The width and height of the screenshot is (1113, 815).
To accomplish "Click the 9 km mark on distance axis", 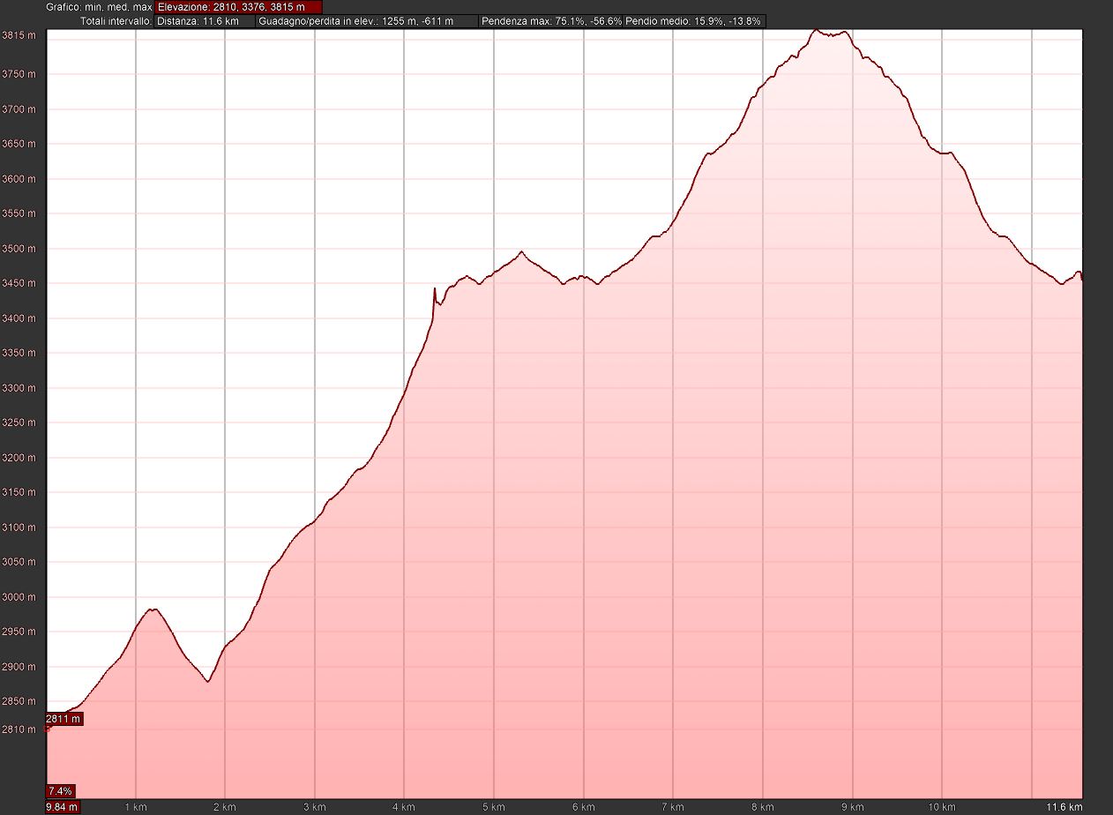I will 852,807.
